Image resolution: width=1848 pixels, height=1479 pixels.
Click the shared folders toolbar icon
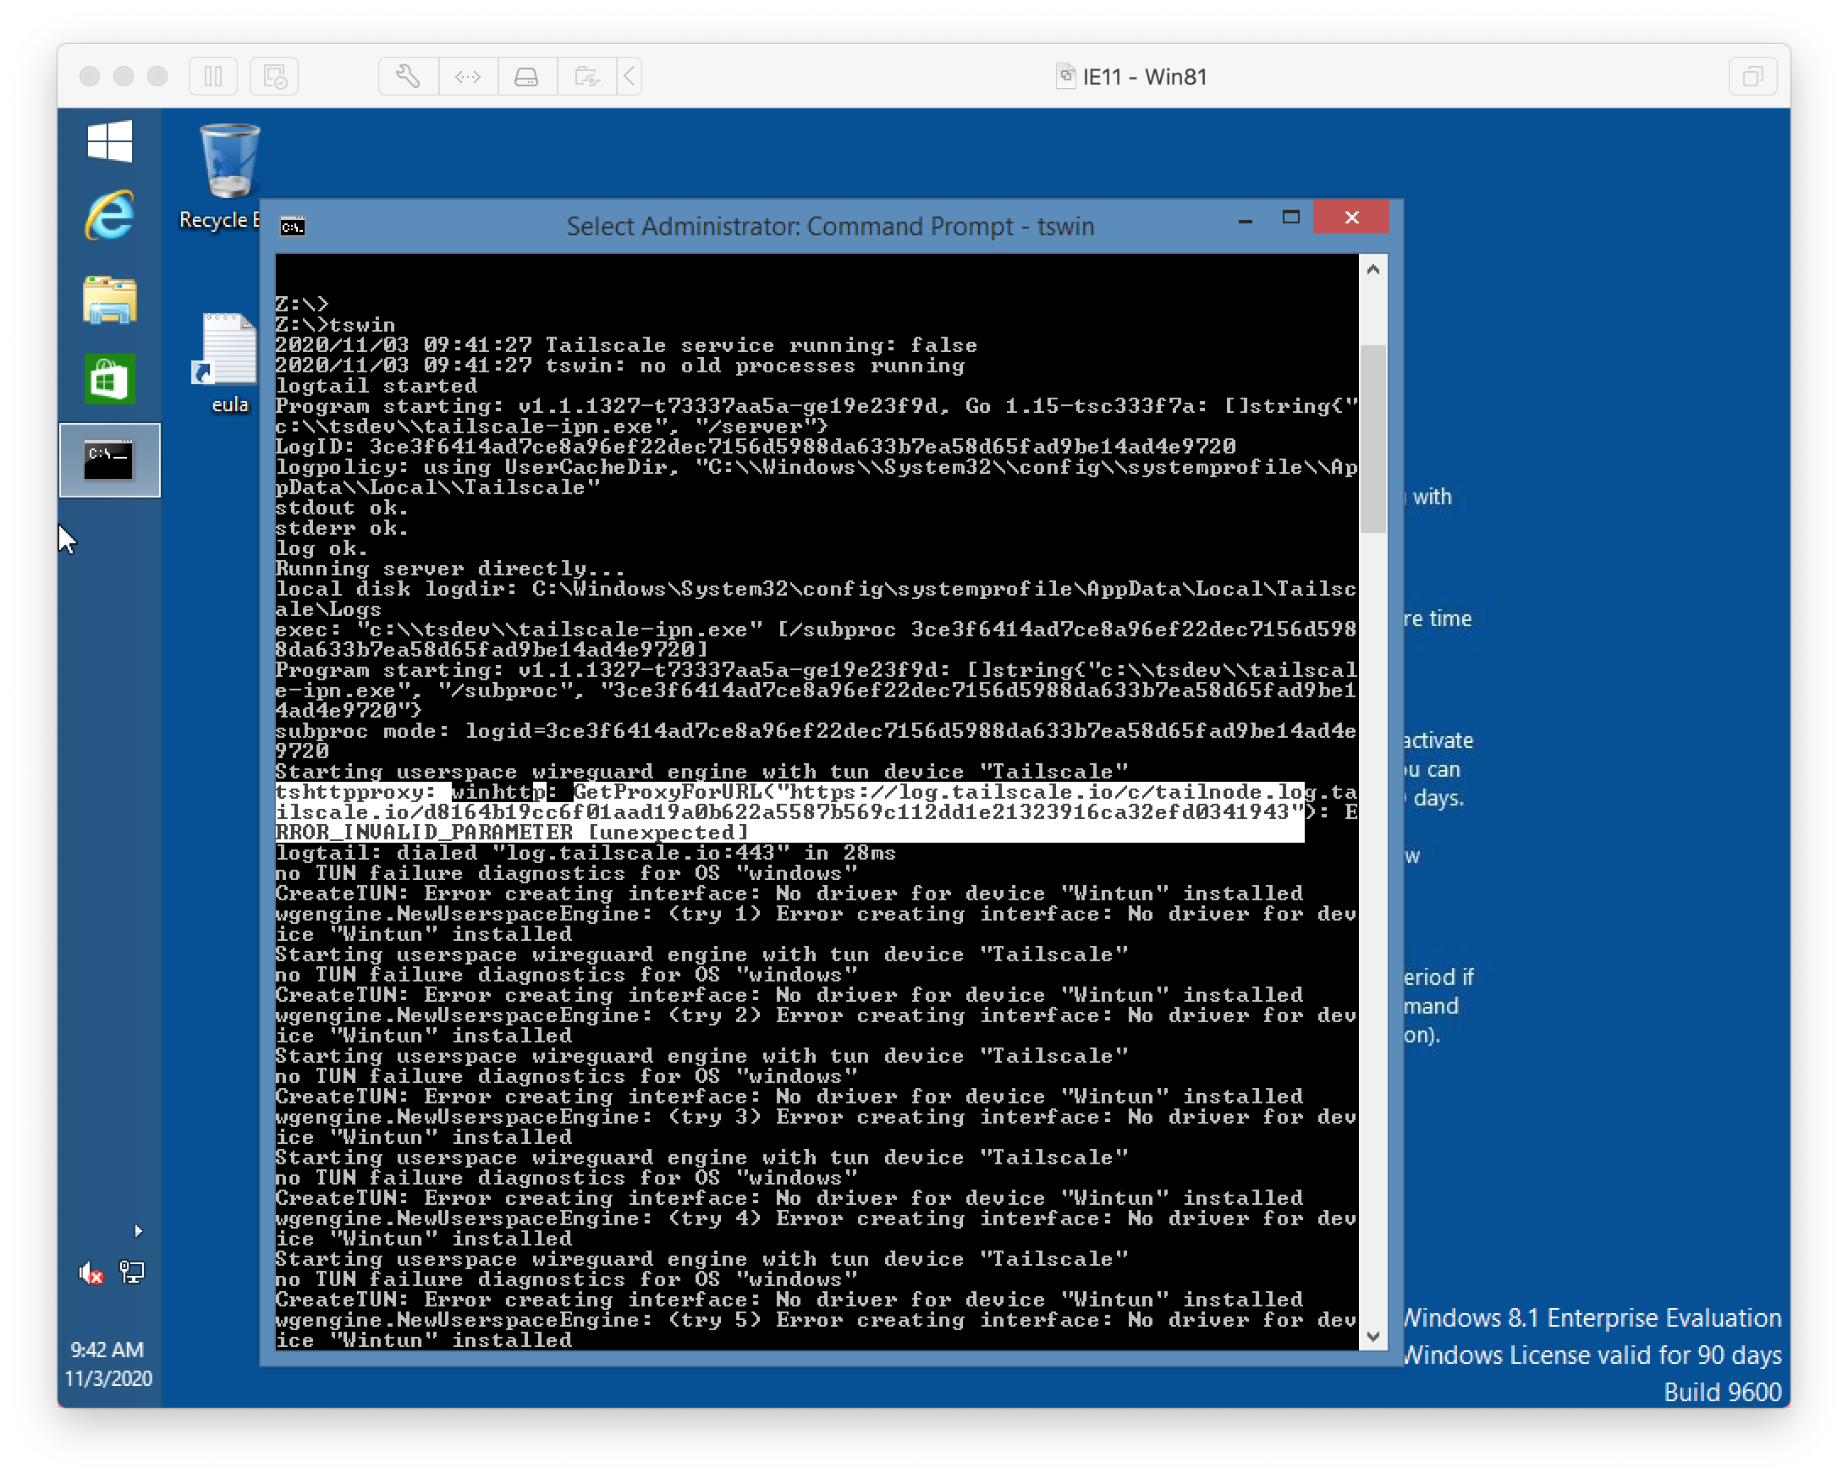click(x=586, y=77)
